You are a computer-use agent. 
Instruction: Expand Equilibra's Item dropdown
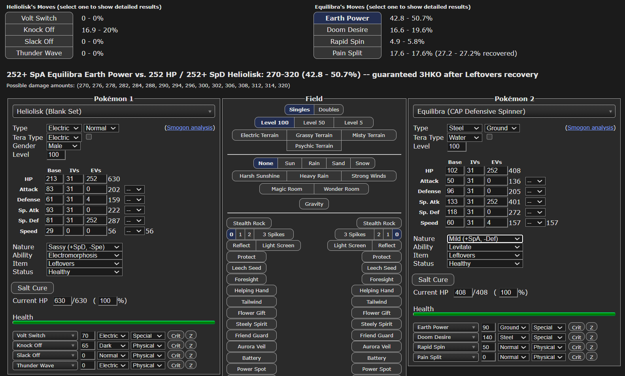click(485, 255)
